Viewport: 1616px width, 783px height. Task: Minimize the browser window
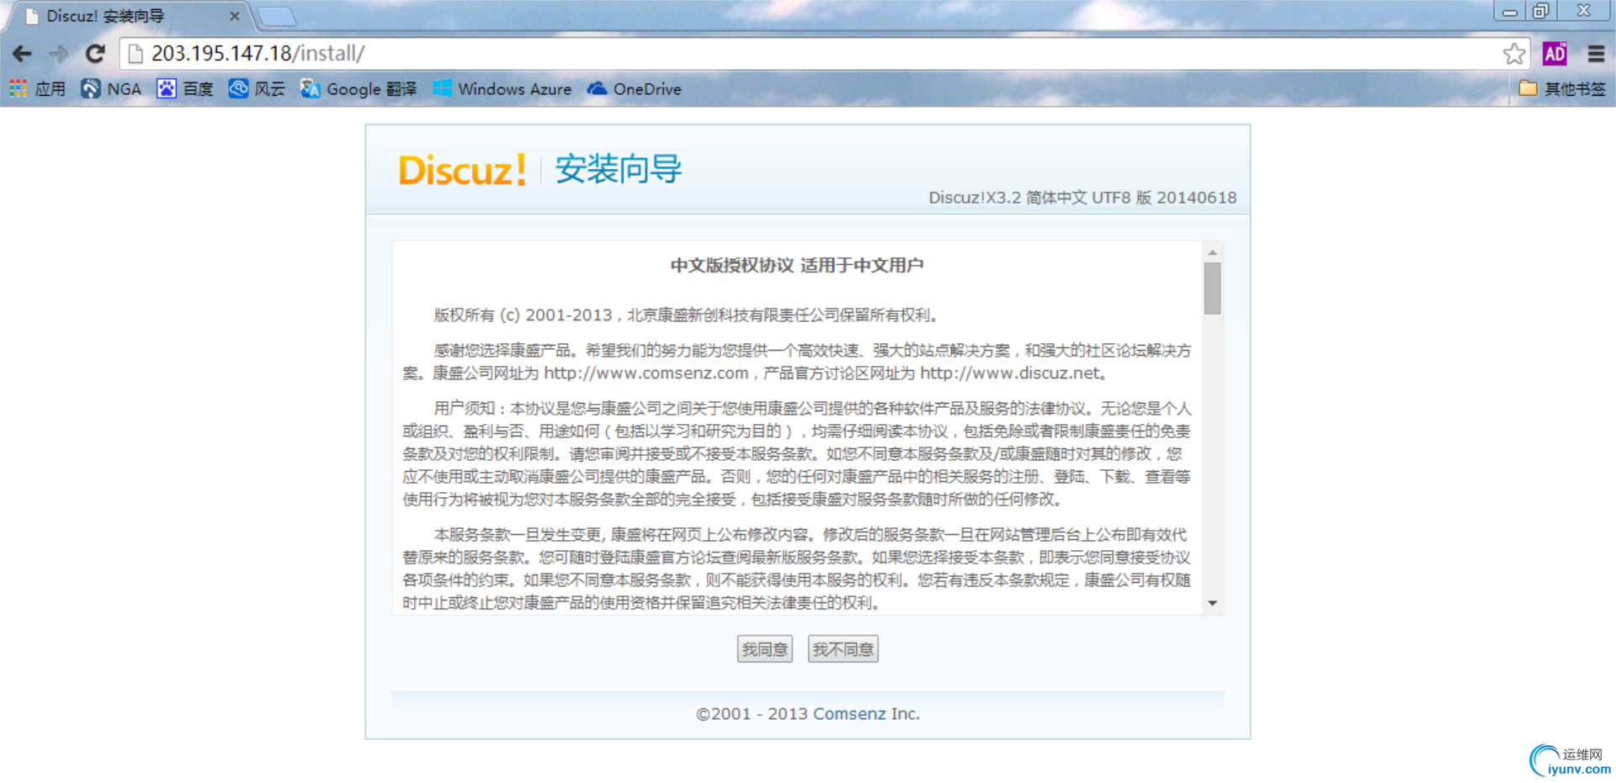pyautogui.click(x=1510, y=11)
